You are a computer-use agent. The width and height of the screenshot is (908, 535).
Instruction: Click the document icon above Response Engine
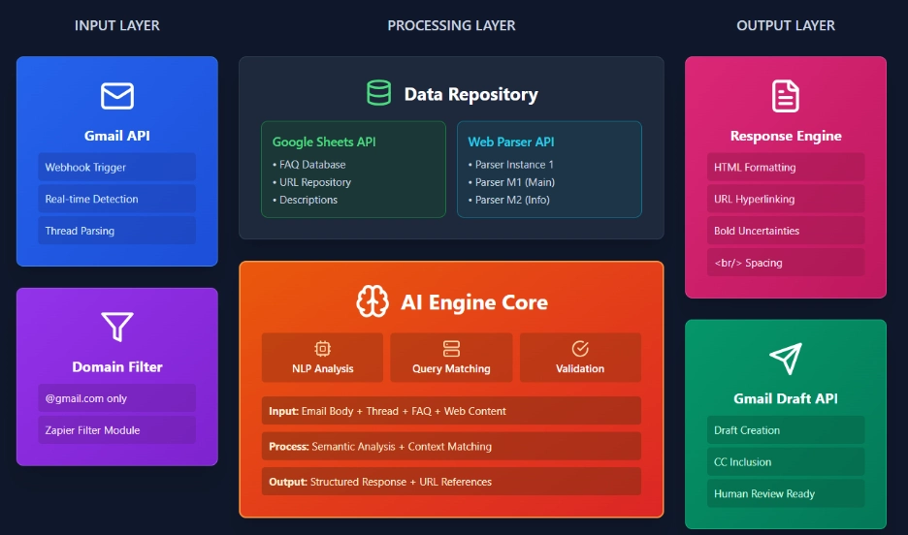(x=785, y=96)
